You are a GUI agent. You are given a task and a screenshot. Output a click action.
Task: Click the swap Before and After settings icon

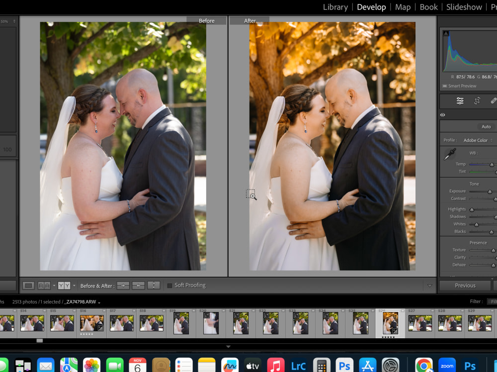(x=154, y=285)
